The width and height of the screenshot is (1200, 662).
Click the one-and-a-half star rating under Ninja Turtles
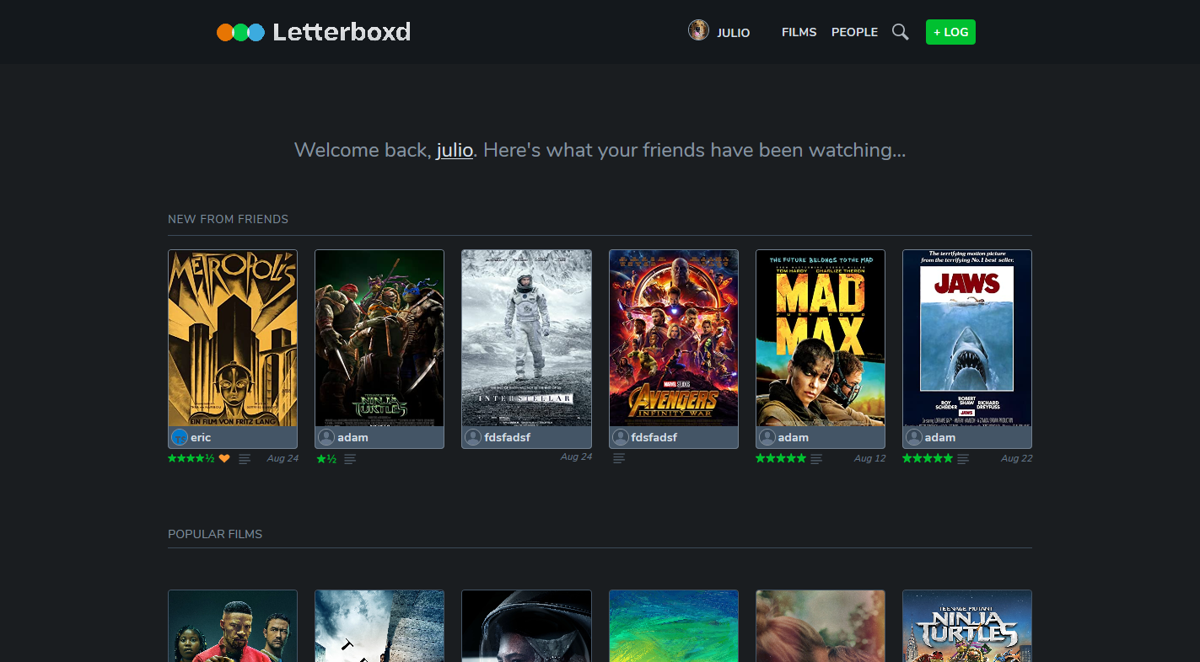click(x=326, y=458)
